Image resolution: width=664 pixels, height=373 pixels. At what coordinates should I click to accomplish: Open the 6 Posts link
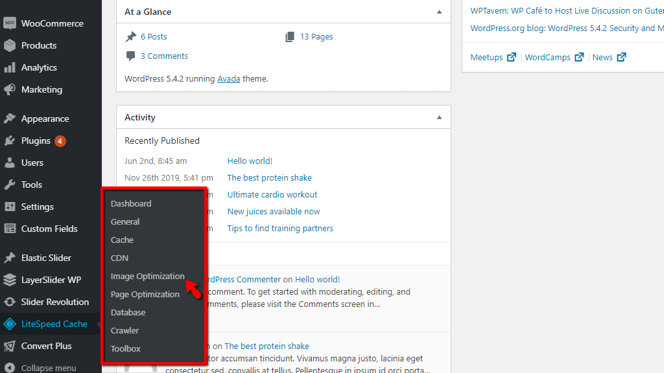coord(154,37)
